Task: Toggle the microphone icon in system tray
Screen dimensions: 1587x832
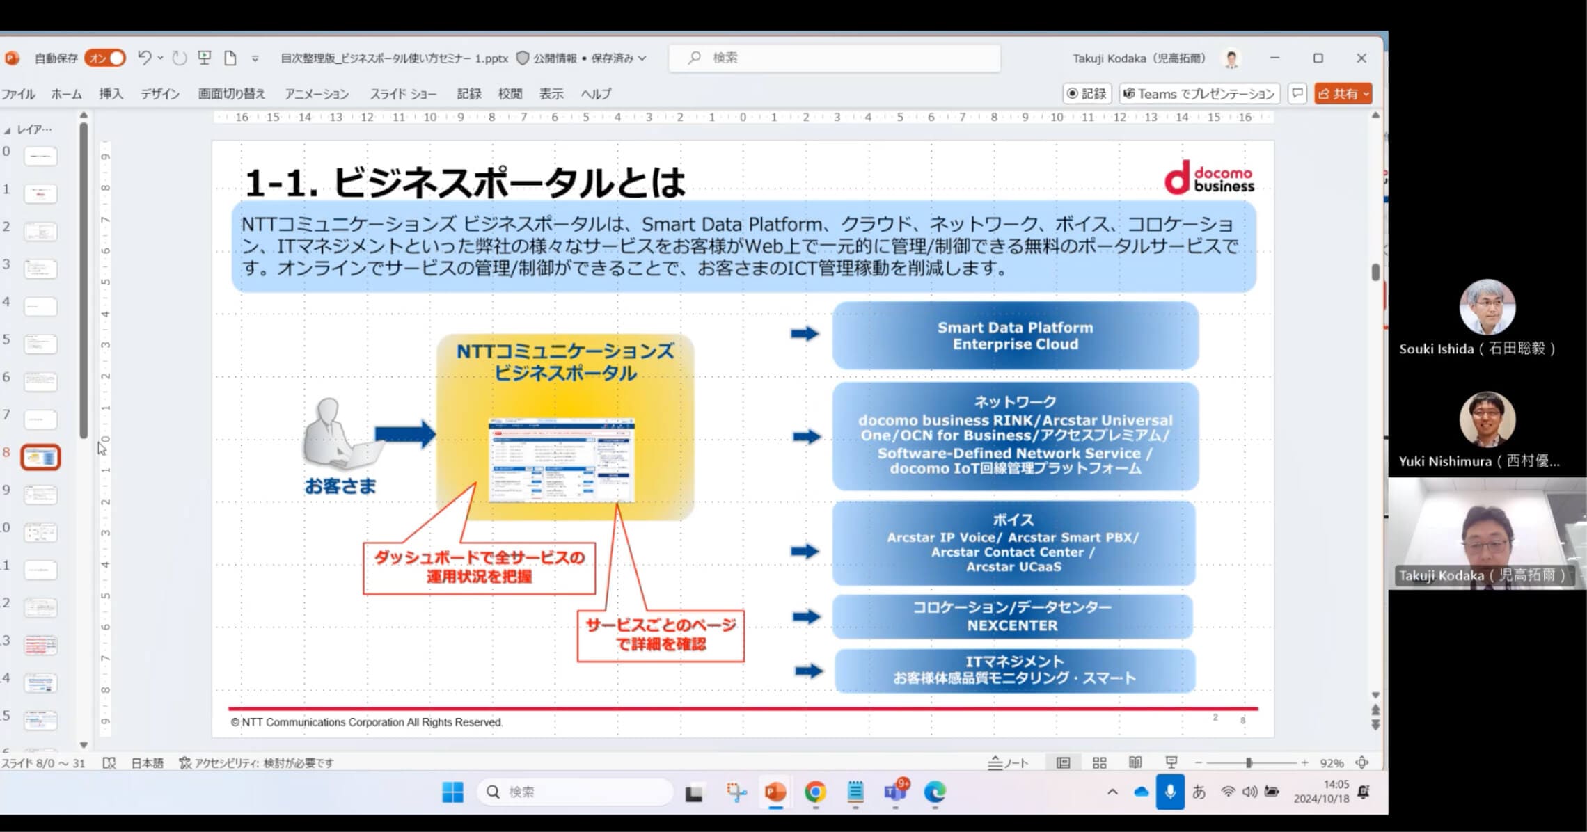Action: point(1171,792)
